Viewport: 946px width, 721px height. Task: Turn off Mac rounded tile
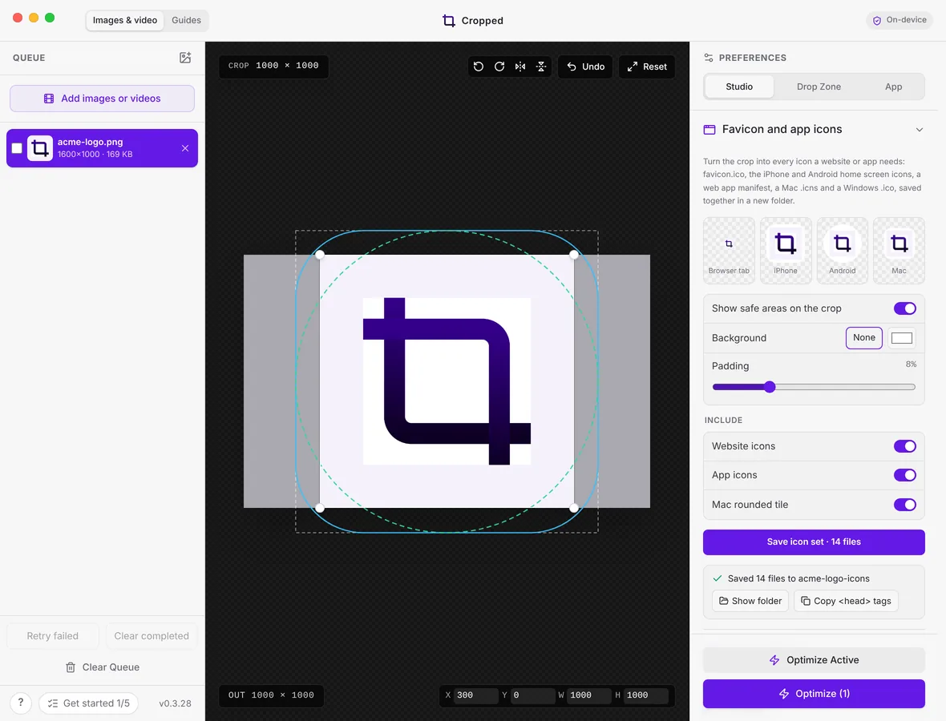[904, 505]
